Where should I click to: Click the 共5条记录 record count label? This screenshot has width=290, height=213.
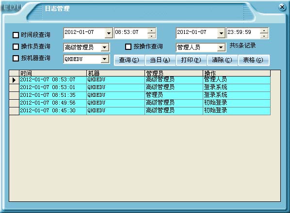click(242, 46)
